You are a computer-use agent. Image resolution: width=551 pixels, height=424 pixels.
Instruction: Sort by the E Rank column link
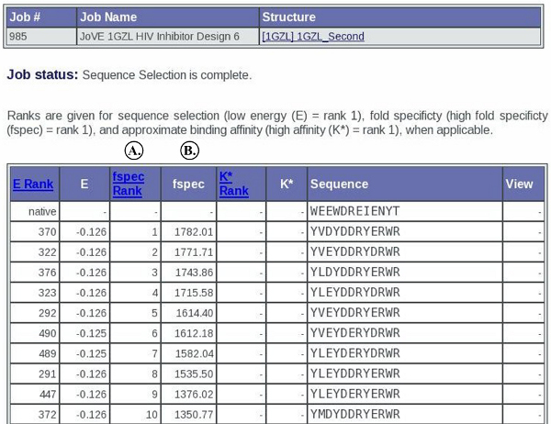pyautogui.click(x=33, y=184)
